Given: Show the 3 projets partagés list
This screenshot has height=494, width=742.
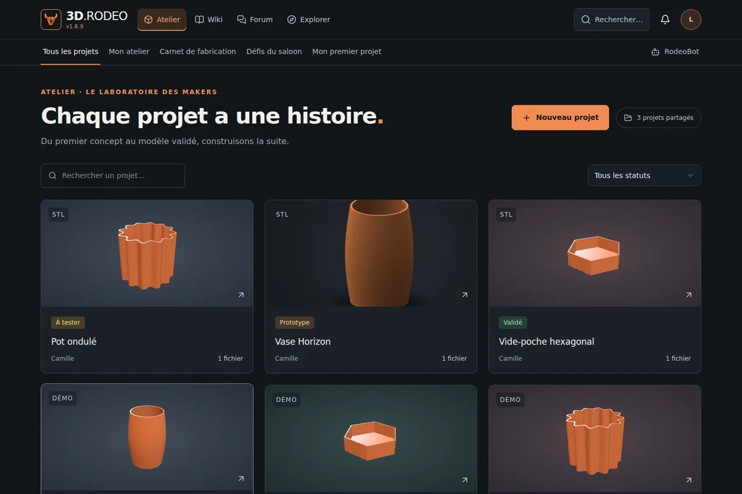Looking at the screenshot, I should pyautogui.click(x=659, y=118).
